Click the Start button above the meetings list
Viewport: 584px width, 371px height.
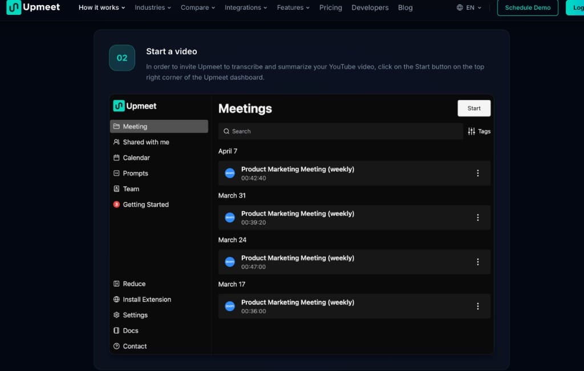pos(474,108)
